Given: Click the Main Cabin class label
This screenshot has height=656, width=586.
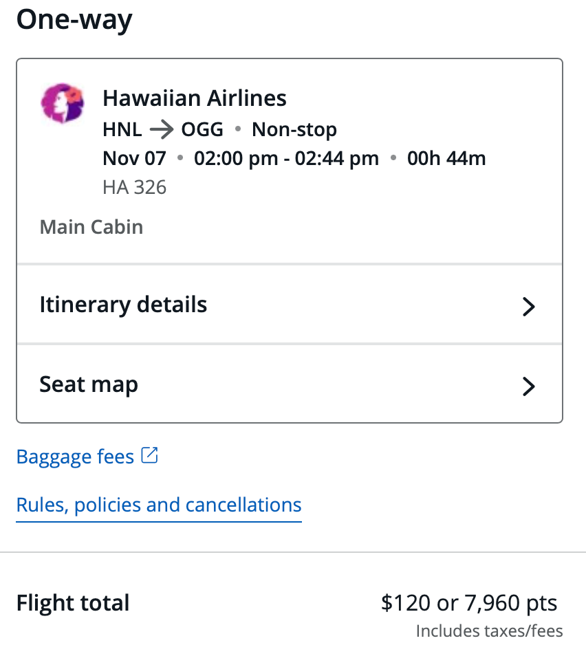Looking at the screenshot, I should click(91, 227).
